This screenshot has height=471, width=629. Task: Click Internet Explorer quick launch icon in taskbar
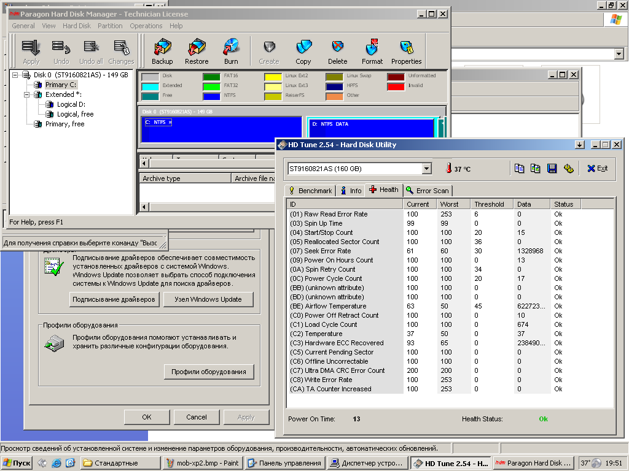56,463
